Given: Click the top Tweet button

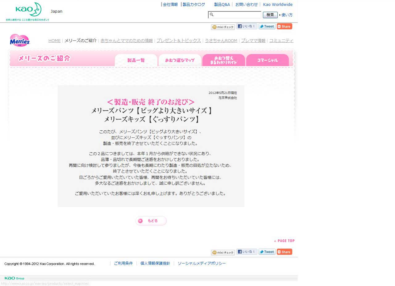Looking at the screenshot, I should pyautogui.click(x=267, y=27).
